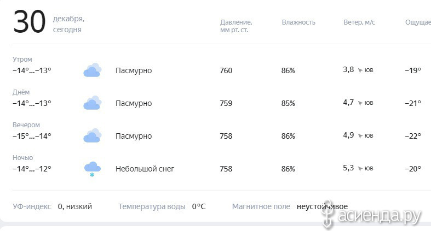Click the УФ-индекс label

point(32,206)
